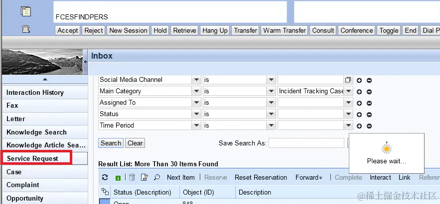Add row after Status criterion

coord(359,115)
